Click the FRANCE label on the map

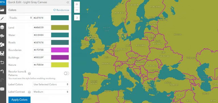click(106, 64)
